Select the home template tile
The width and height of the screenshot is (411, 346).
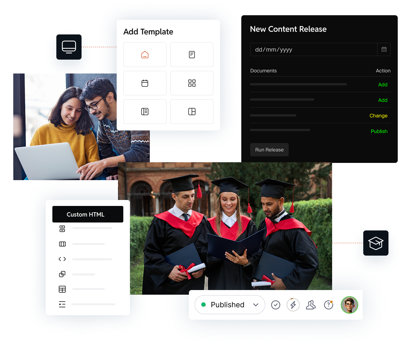click(145, 55)
